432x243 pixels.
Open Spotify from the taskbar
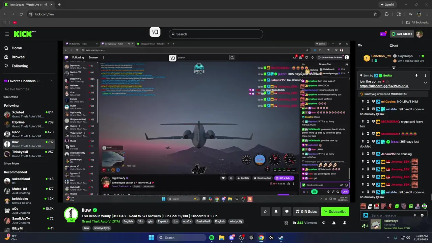pyautogui.click(x=212, y=238)
